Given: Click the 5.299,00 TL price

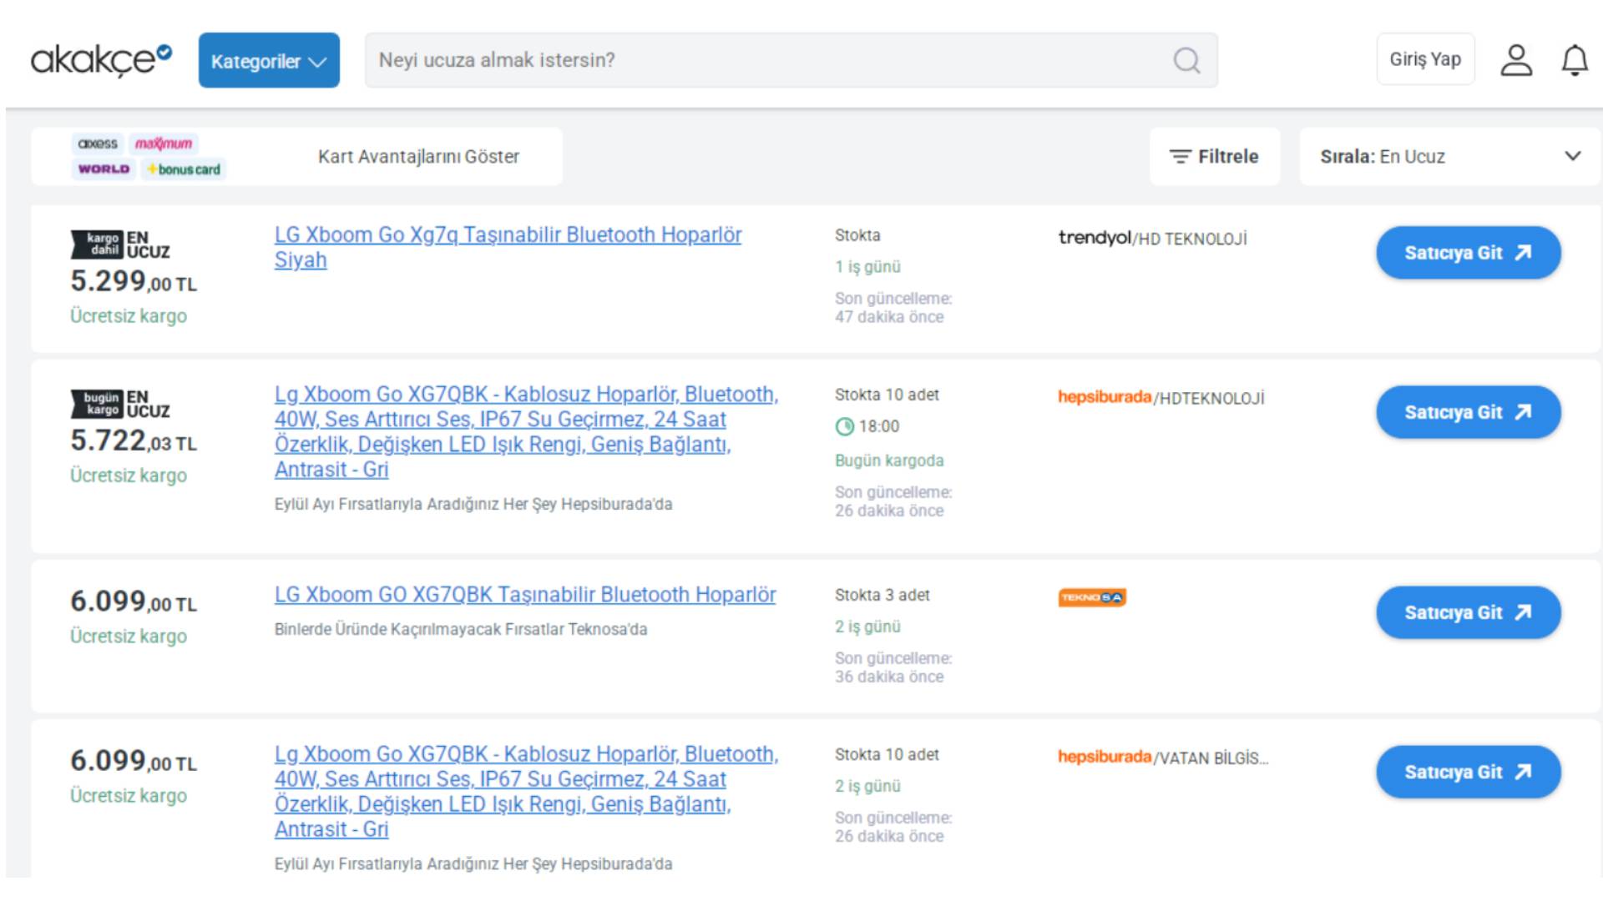Looking at the screenshot, I should pos(134,281).
